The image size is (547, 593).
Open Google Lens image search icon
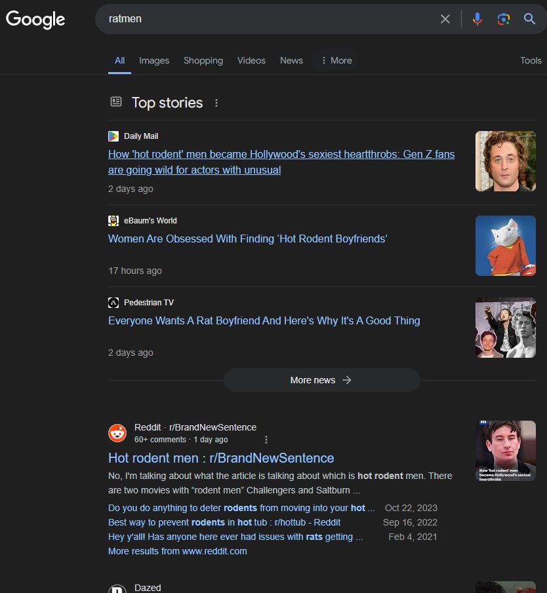[x=504, y=19]
